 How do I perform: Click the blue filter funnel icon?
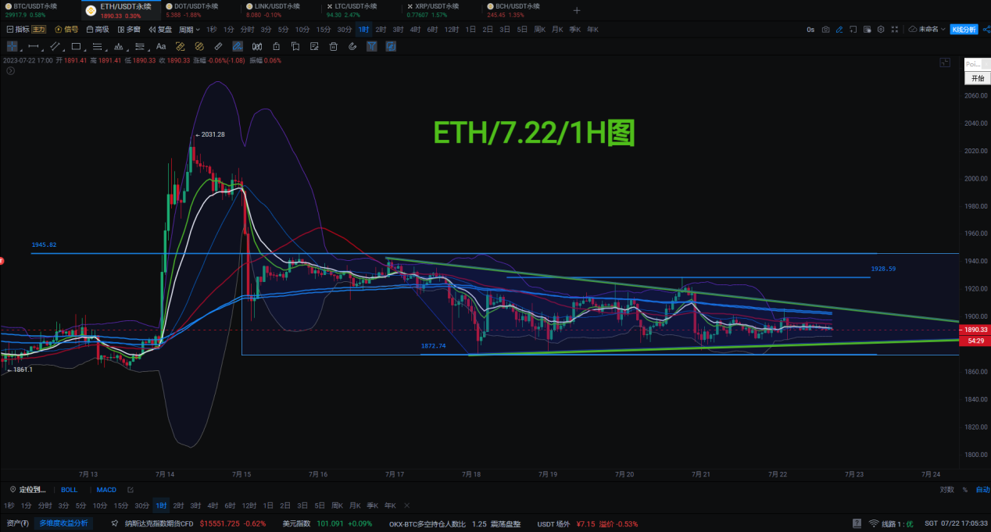click(371, 46)
